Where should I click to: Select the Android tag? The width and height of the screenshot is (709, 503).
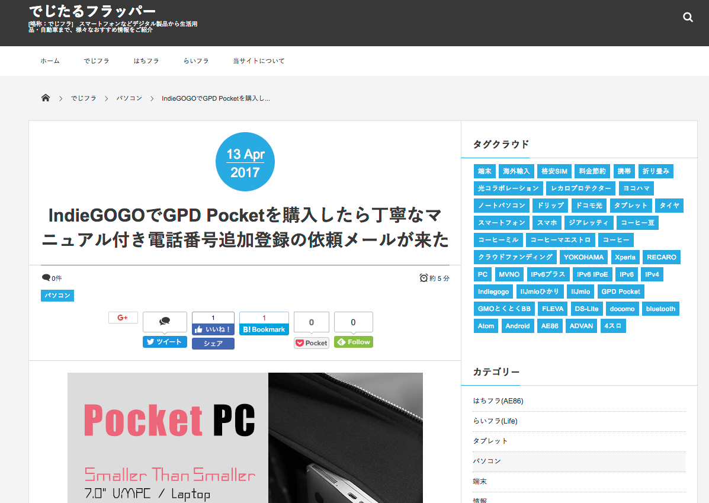(x=518, y=326)
